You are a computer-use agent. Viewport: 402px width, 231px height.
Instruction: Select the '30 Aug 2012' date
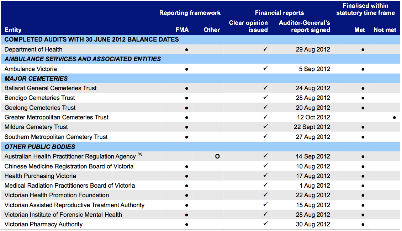click(313, 224)
